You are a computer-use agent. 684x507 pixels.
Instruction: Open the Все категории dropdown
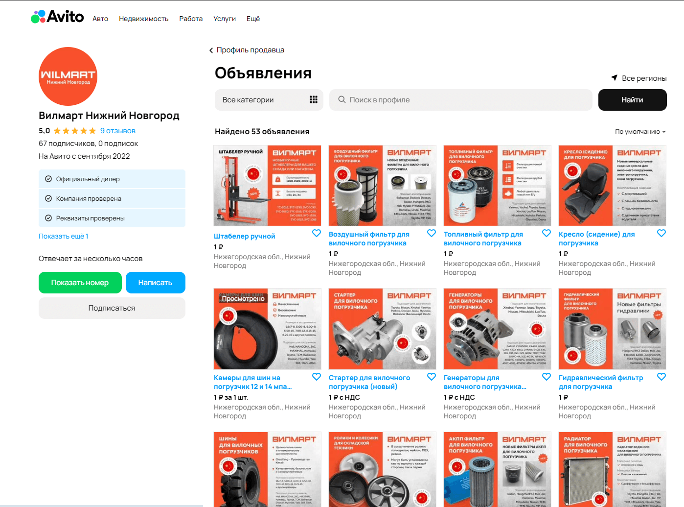point(269,100)
